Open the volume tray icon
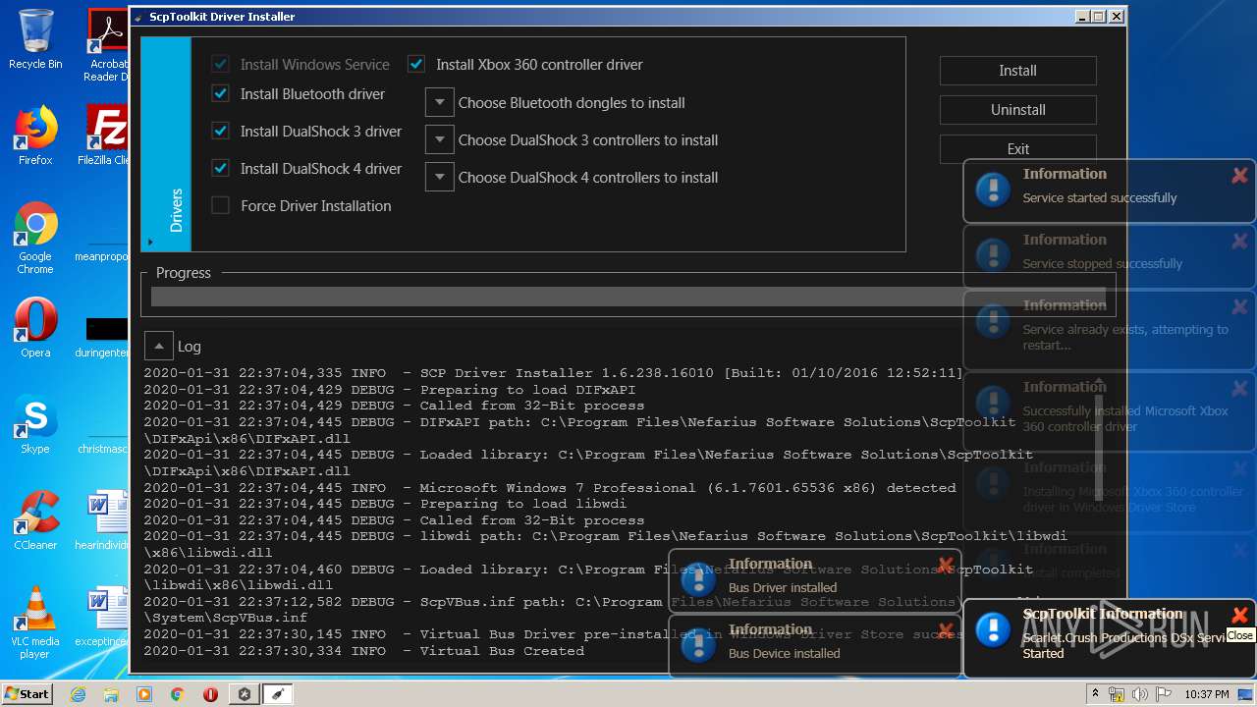 pos(1139,694)
